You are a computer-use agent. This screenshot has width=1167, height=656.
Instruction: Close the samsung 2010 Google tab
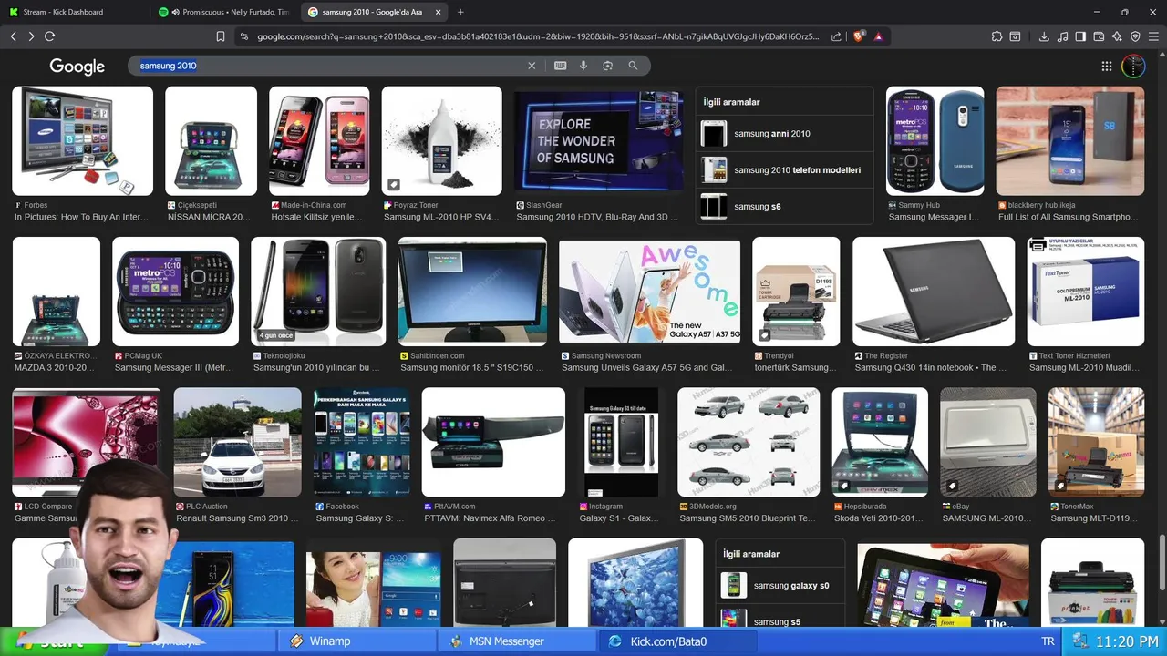439,12
